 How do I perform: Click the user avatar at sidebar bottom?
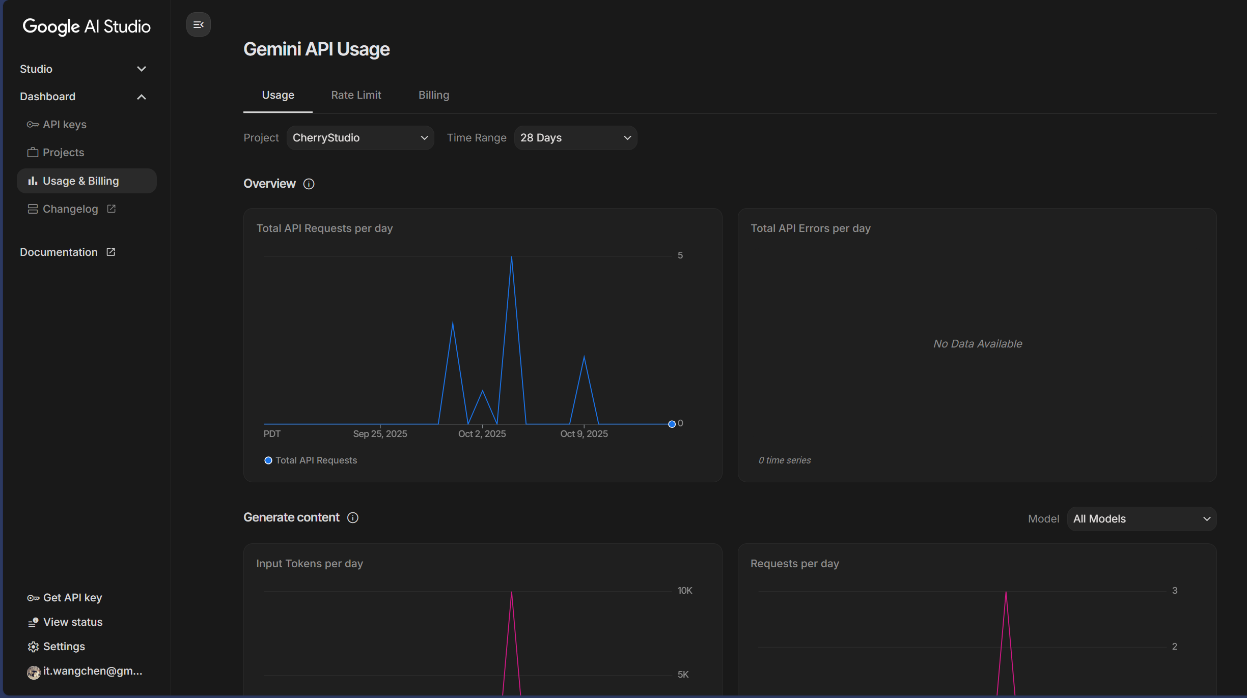34,672
